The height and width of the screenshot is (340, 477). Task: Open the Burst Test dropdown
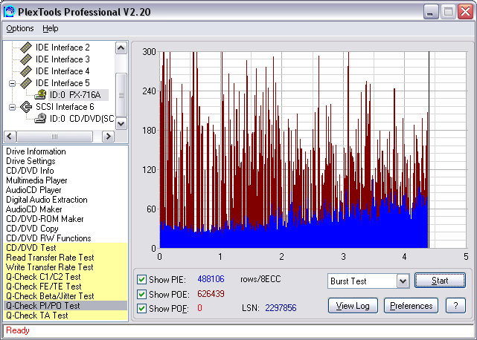403,281
